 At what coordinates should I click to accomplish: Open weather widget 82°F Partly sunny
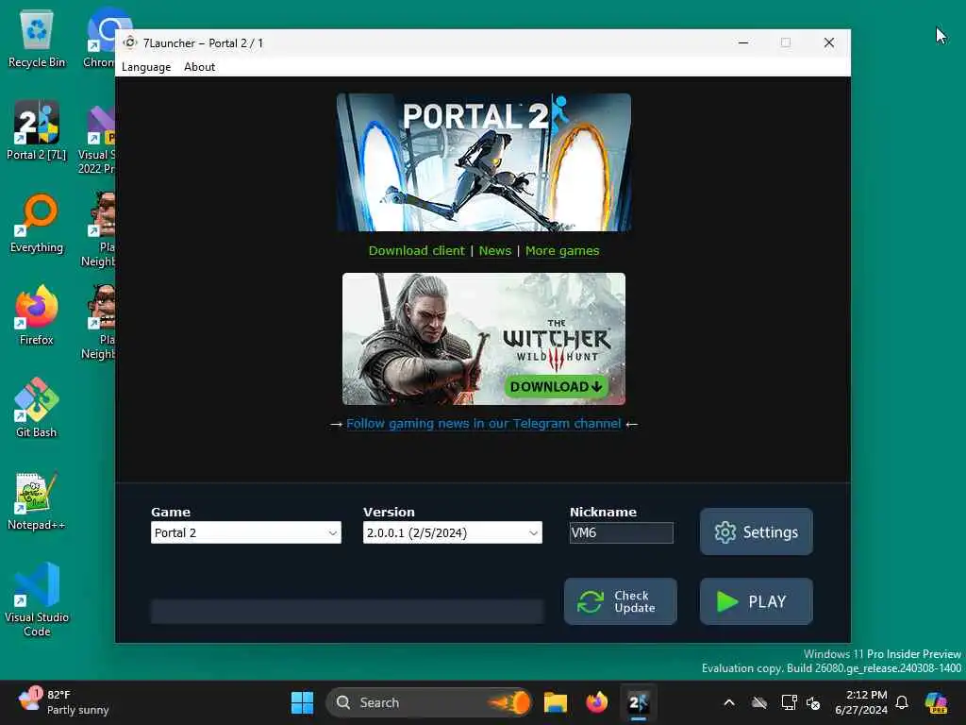click(63, 702)
